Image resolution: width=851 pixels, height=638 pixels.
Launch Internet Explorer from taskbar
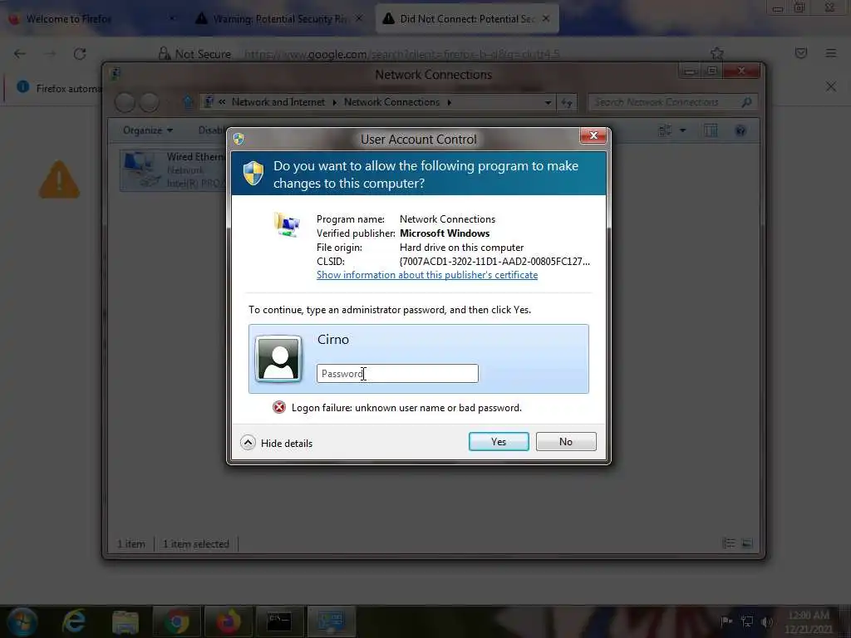[x=74, y=621]
